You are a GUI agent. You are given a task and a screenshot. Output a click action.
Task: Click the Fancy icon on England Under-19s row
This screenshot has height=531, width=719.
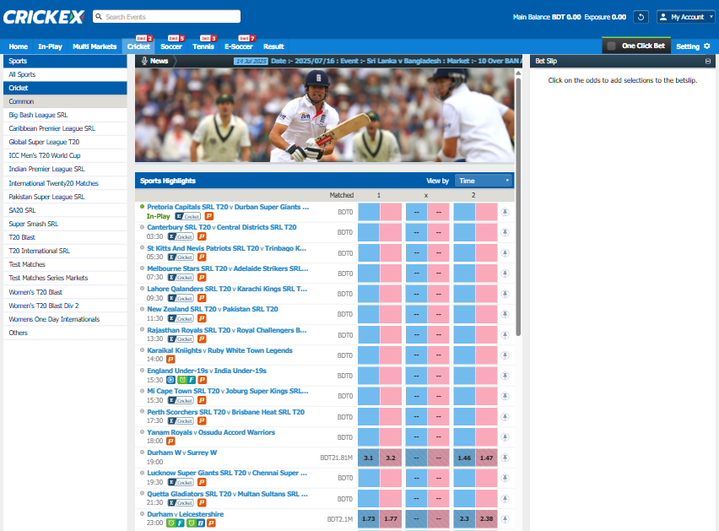tap(191, 380)
